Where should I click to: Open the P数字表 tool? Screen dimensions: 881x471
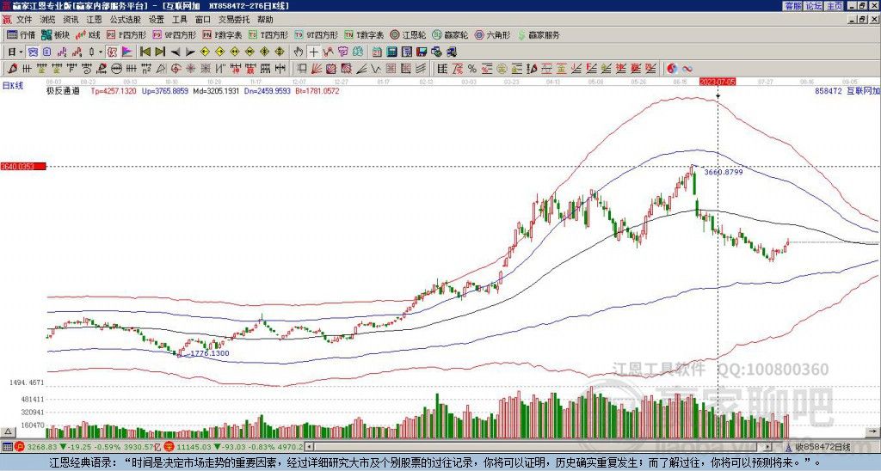[x=222, y=34]
